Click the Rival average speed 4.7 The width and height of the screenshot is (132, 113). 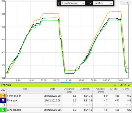(106, 100)
